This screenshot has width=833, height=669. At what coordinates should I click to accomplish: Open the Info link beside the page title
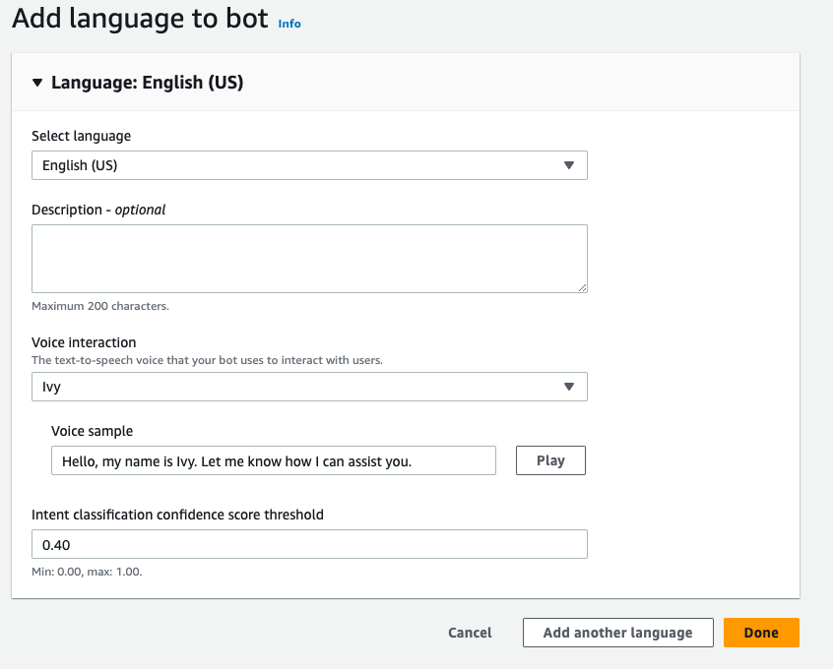tap(289, 23)
